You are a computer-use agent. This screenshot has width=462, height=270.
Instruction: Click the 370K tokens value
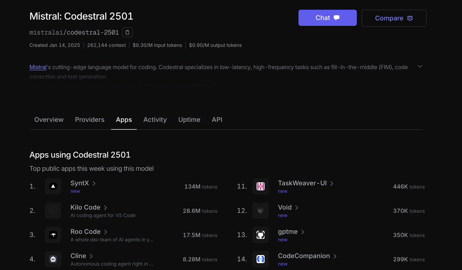[409, 211]
